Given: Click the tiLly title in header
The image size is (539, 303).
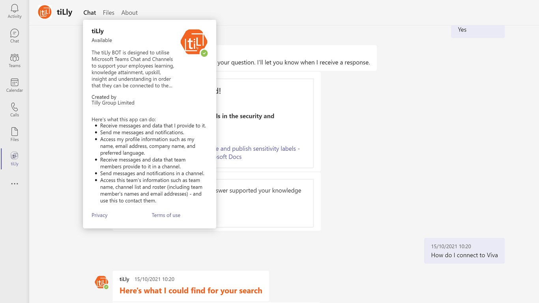Looking at the screenshot, I should pyautogui.click(x=65, y=12).
